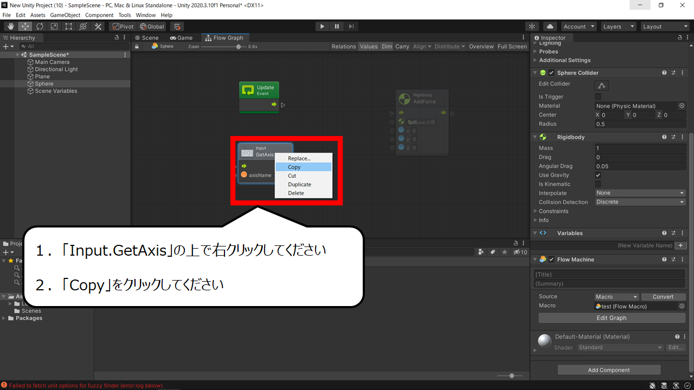The image size is (694, 390).
Task: Lock the Inspector panel
Action: (680, 38)
